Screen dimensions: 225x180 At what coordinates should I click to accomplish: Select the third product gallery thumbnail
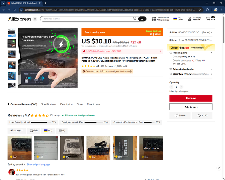(x=12, y=54)
